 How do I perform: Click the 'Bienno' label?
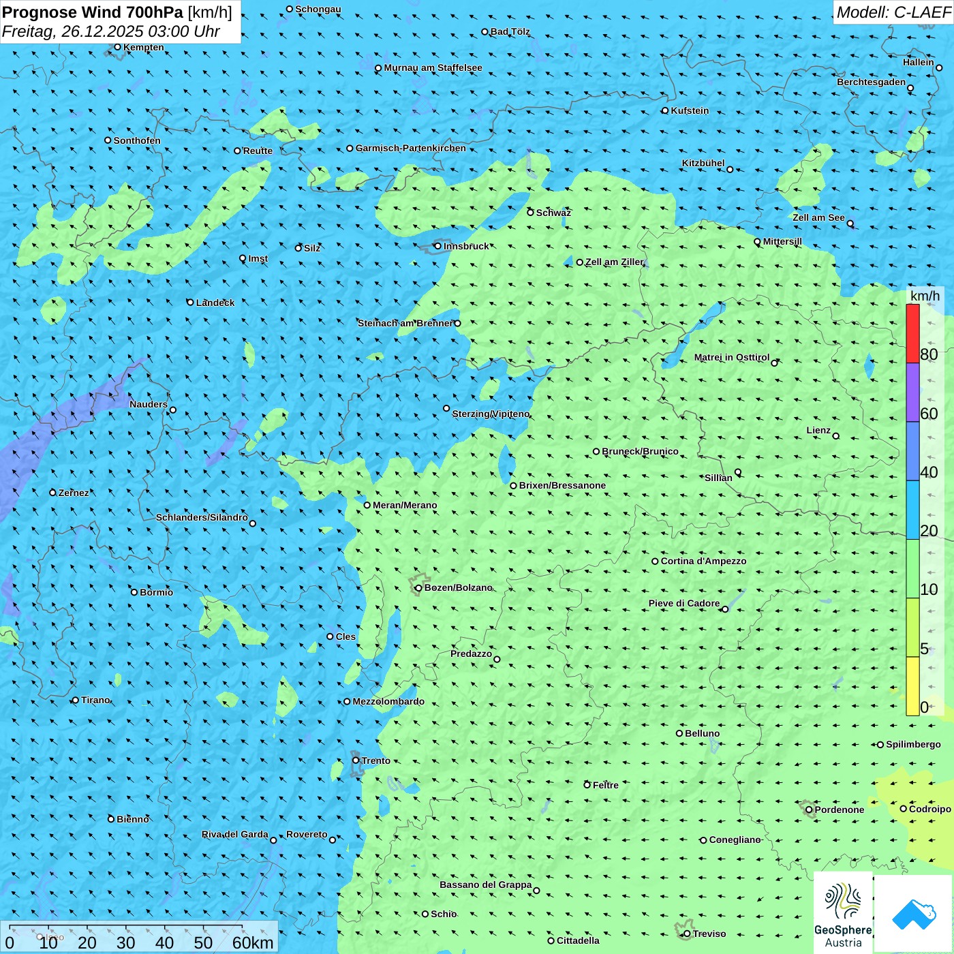[133, 819]
